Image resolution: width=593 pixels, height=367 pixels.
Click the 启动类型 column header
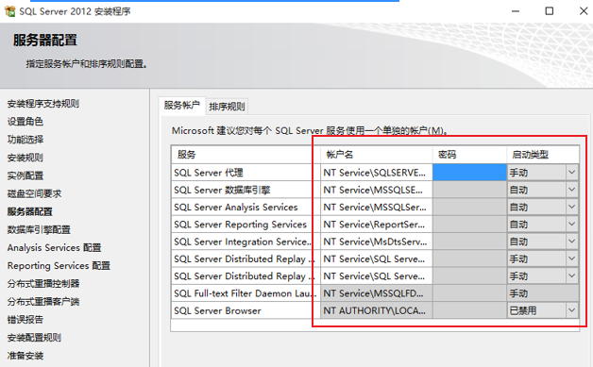pyautogui.click(x=543, y=154)
